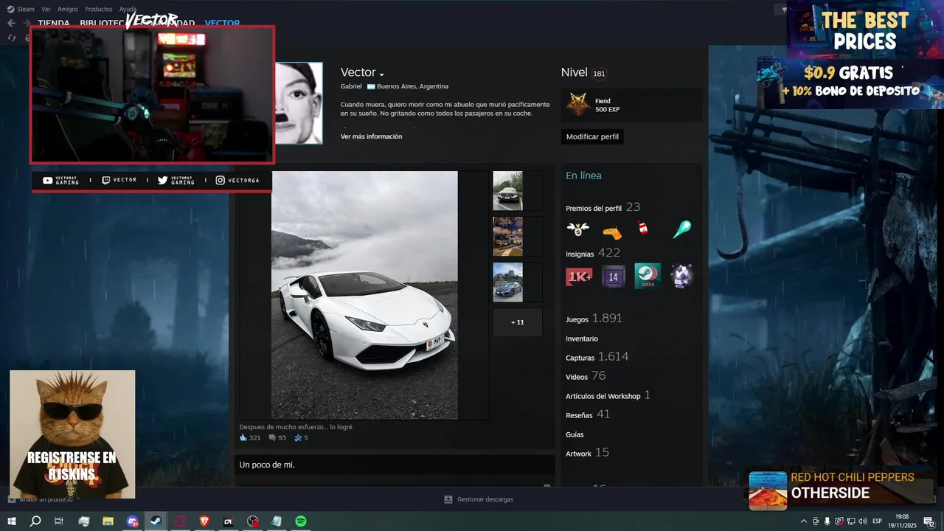Open the Windows Start menu

pos(11,521)
